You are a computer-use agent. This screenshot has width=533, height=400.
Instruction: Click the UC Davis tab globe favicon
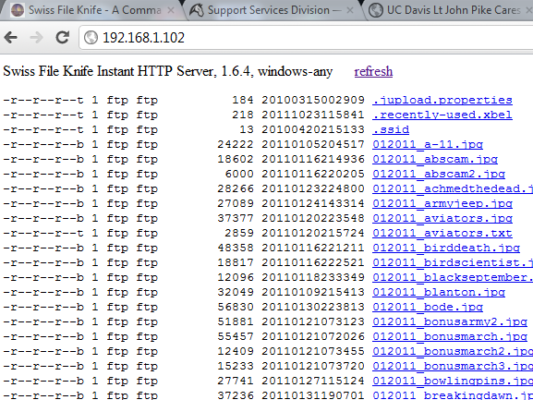click(x=376, y=10)
